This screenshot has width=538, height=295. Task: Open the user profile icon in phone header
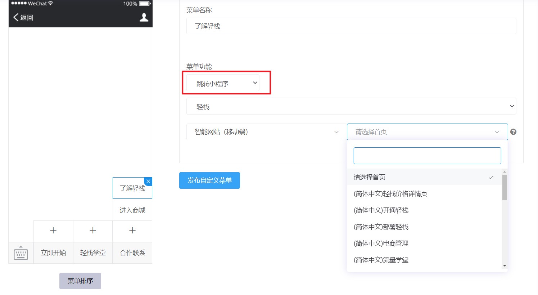point(144,17)
